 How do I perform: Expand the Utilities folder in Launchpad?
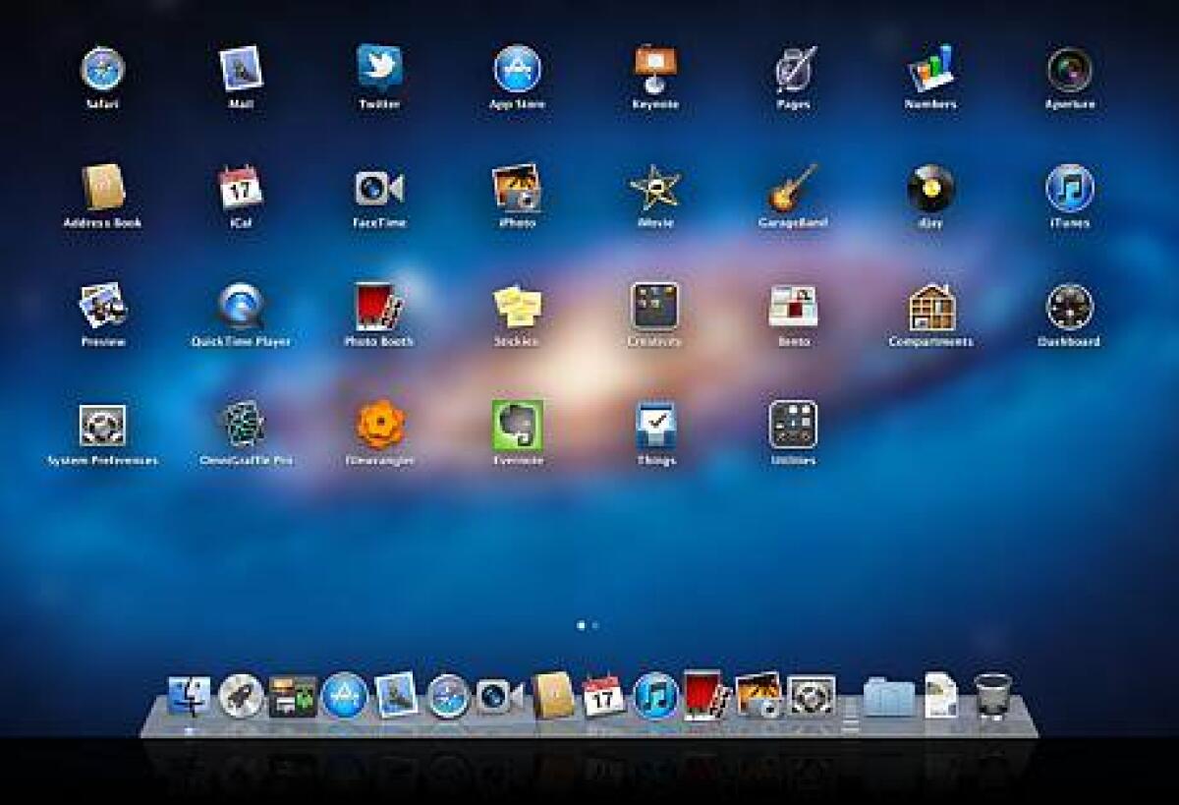click(794, 425)
